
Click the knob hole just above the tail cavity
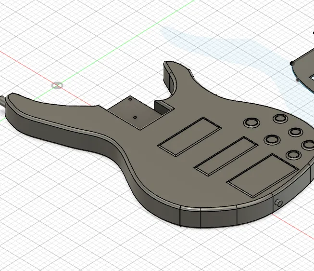pos(294,155)
